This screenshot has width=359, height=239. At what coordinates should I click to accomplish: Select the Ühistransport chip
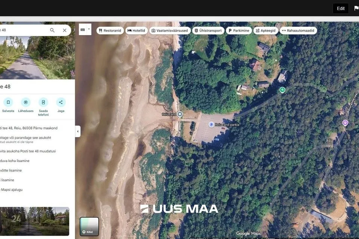pos(208,30)
